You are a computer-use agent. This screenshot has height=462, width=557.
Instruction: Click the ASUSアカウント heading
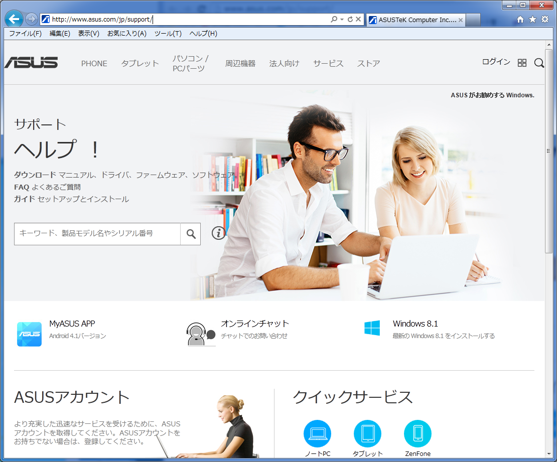pos(72,397)
